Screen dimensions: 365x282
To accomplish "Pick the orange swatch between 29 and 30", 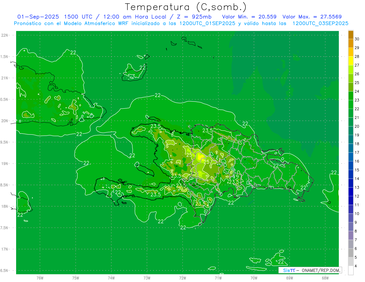I will 351,43.
